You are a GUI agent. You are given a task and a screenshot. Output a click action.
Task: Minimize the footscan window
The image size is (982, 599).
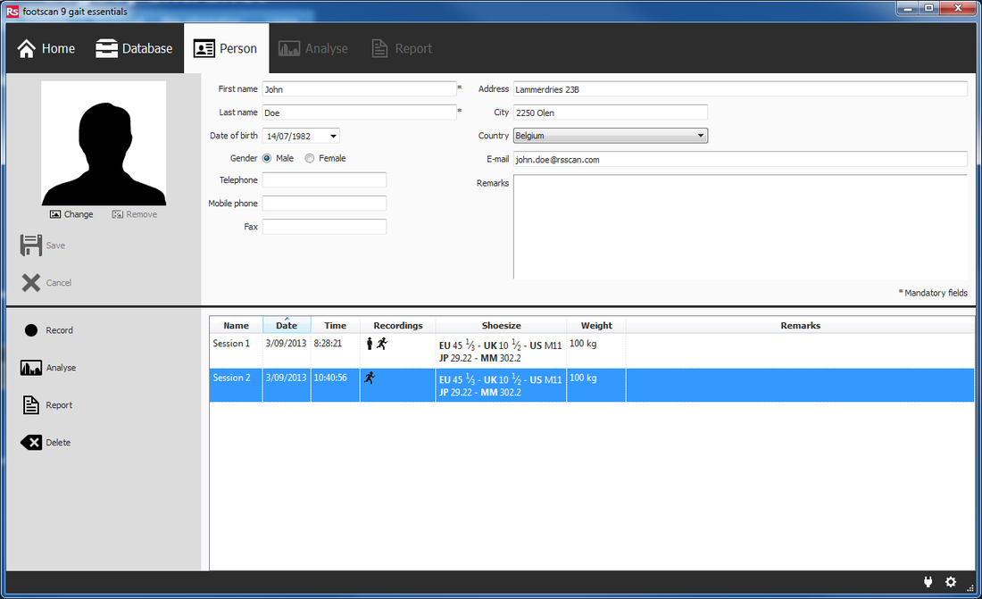pos(907,8)
